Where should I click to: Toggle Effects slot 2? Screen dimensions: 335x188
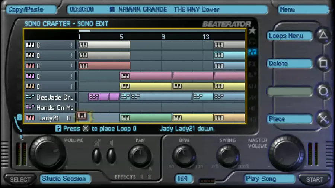tap(149, 177)
